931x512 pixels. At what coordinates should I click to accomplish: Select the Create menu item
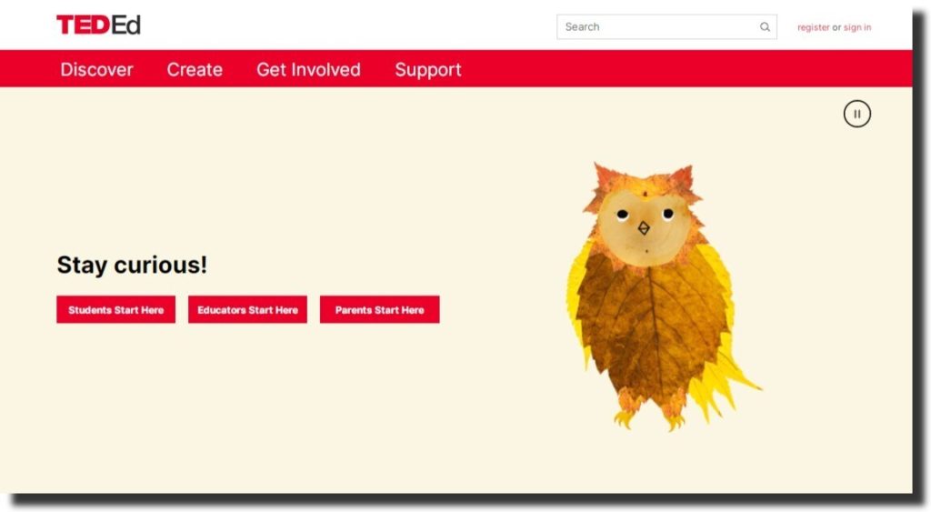point(195,70)
